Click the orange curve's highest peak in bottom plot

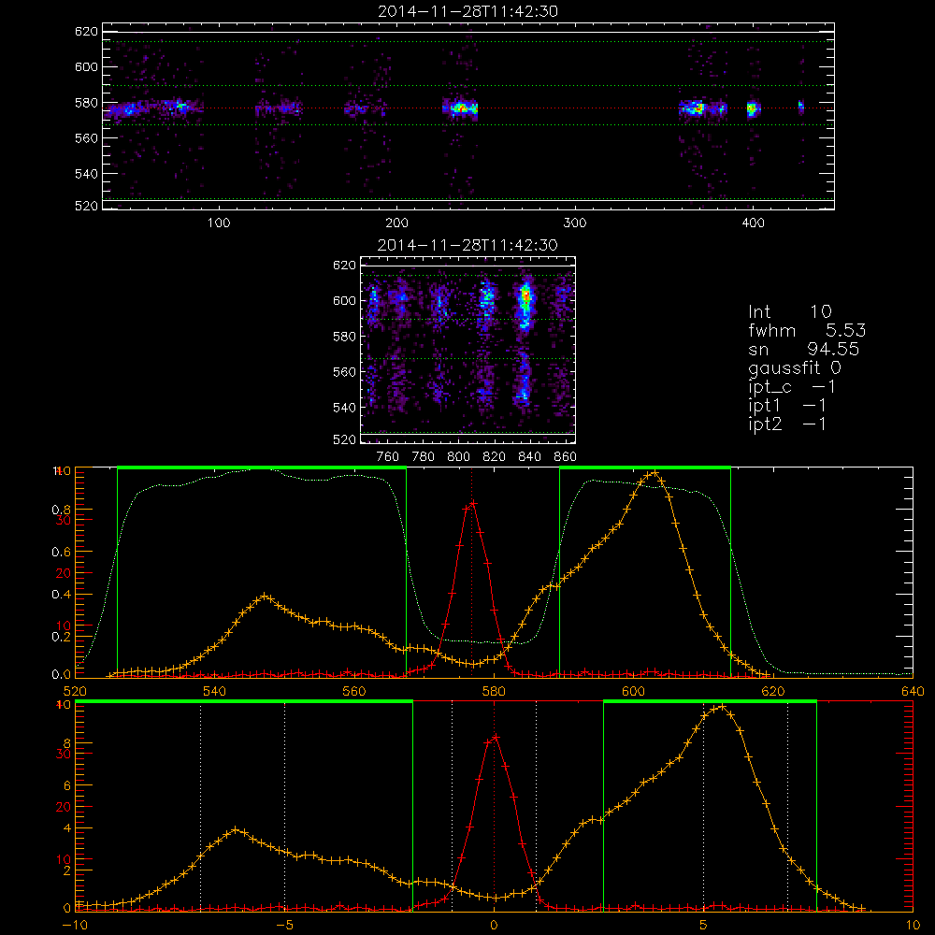[722, 707]
